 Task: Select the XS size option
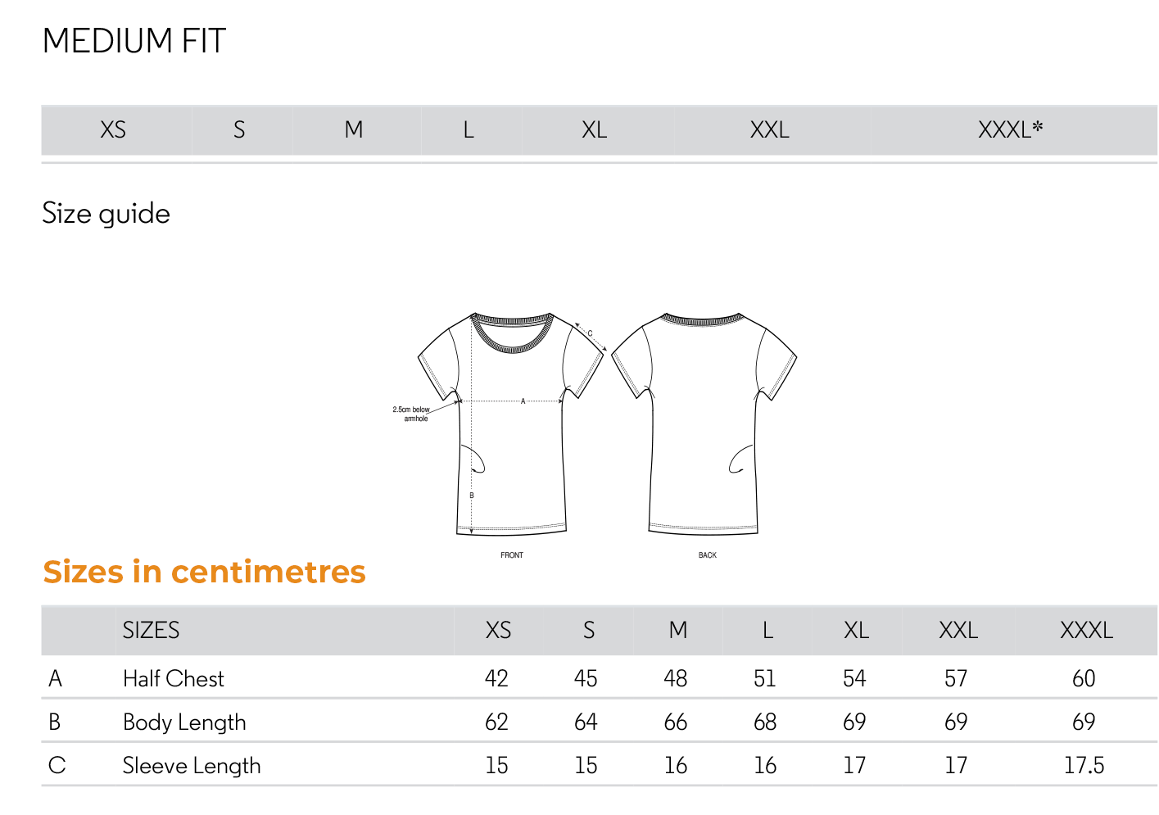113,130
